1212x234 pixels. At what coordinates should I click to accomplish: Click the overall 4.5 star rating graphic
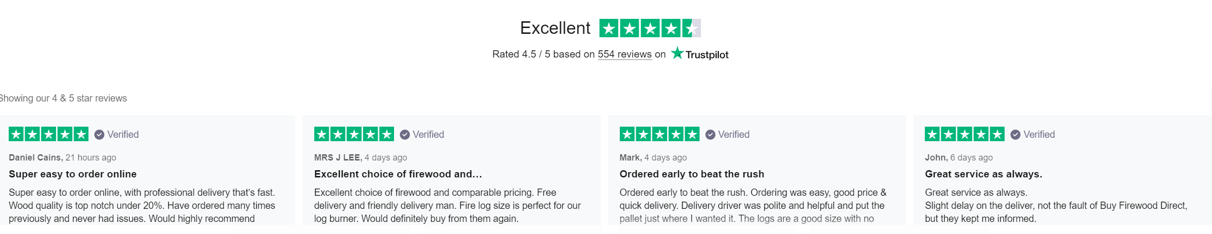click(x=650, y=28)
